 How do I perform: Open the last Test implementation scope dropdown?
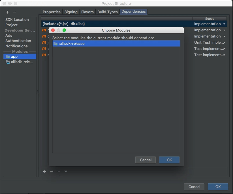[223, 55]
